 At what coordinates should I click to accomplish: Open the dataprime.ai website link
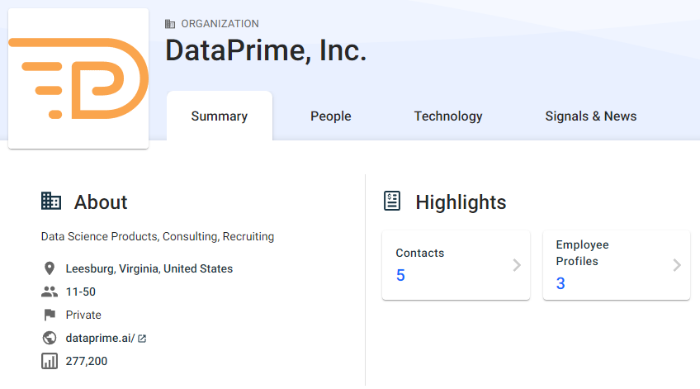tap(100, 338)
